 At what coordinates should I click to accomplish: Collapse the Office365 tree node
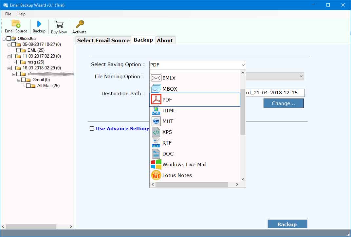point(4,39)
